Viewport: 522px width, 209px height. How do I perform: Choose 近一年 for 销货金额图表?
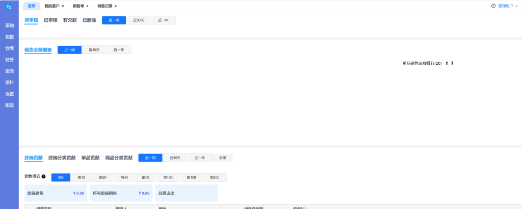pyautogui.click(x=119, y=50)
